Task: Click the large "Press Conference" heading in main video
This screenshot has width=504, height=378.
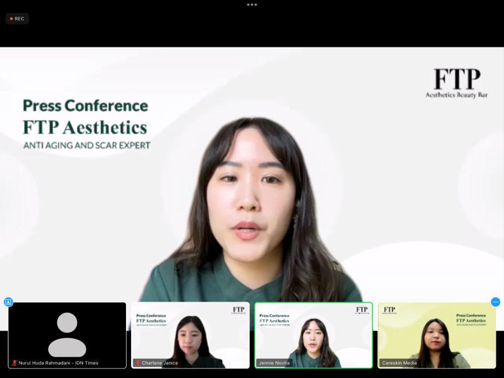Action: click(x=86, y=106)
